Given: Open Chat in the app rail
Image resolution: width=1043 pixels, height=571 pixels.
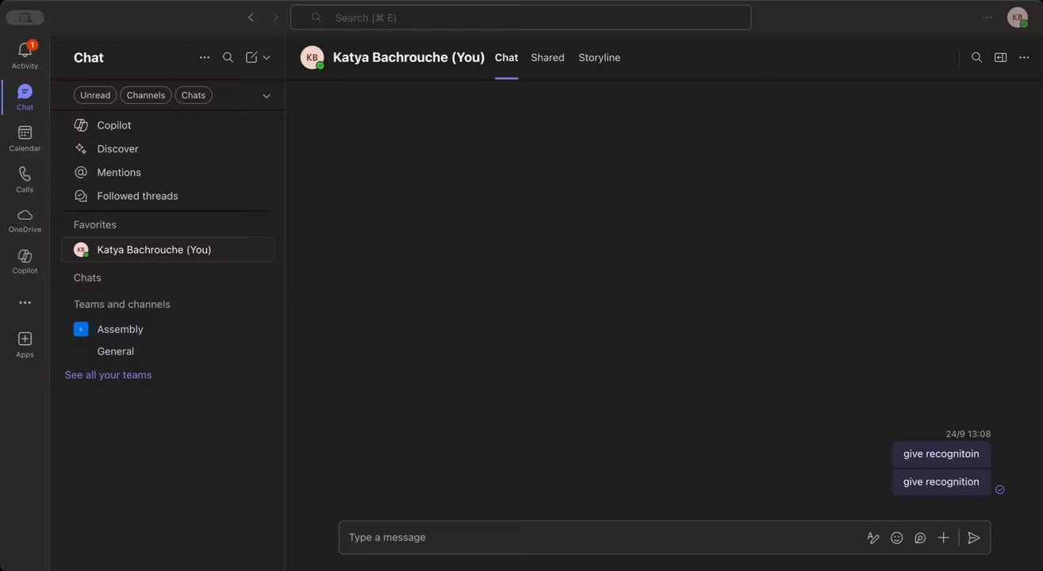Looking at the screenshot, I should [25, 97].
